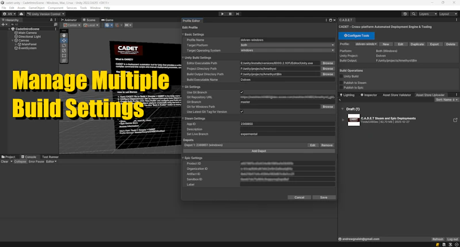Click the Profile Name input field
Screen dimensions: 460x247
[287, 40]
